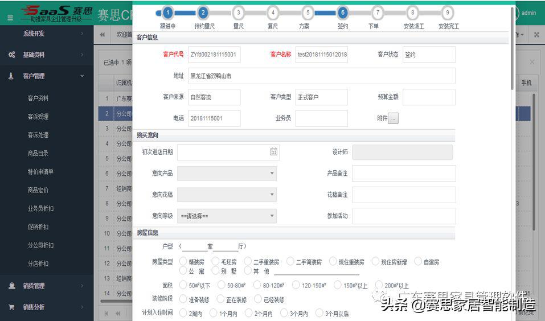Click tab bar scroll-left double arrow icon
This screenshot has width=545, height=321.
point(102,35)
